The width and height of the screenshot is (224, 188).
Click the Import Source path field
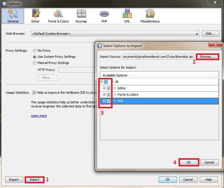tap(158, 57)
